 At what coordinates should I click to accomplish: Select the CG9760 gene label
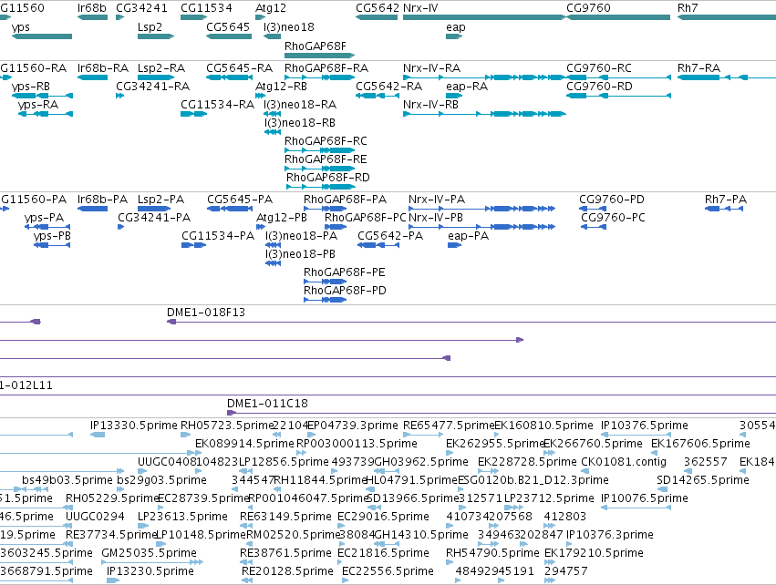tap(588, 8)
